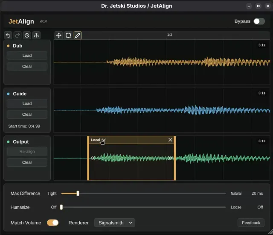The width and height of the screenshot is (273, 235).
Task: Click the Max Difference slider handle
Action: 78,193
